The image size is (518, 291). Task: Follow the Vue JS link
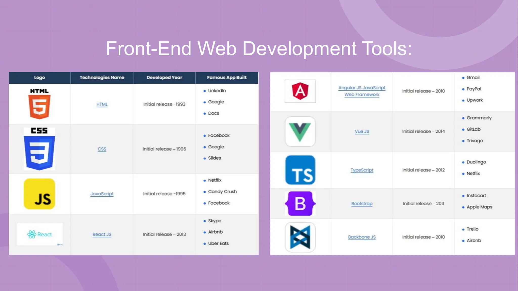point(362,131)
